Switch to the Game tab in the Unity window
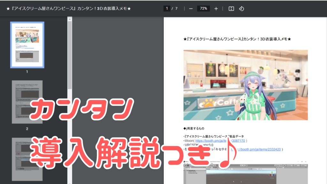The width and height of the screenshot is (327, 184). coord(215,167)
